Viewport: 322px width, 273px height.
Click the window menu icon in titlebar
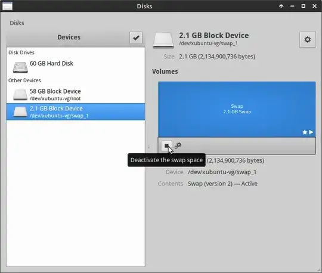click(7, 6)
